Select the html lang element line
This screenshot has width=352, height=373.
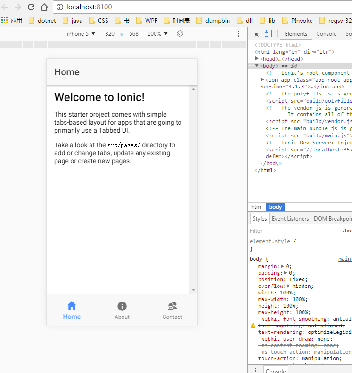pyautogui.click(x=295, y=52)
